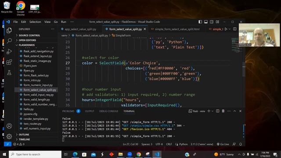Open the Go menu
Viewport: 281px width, 158px height.
tap(56, 22)
